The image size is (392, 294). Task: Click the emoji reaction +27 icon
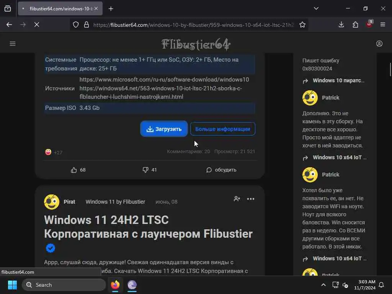pyautogui.click(x=48, y=152)
